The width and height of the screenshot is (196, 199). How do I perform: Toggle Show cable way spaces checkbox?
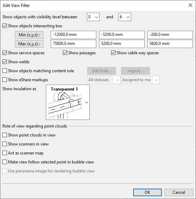[113, 53]
